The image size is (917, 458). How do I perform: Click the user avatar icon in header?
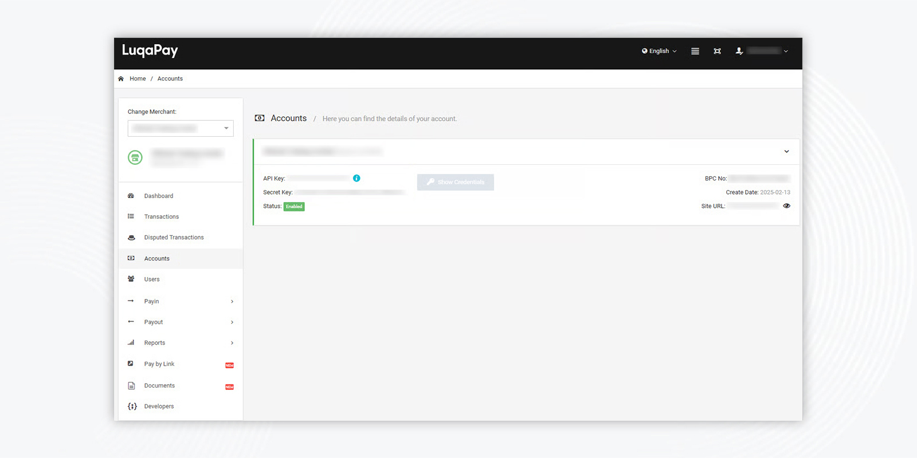pos(739,51)
